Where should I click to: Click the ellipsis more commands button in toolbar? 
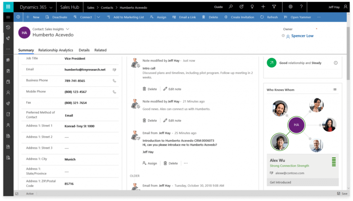[319, 17]
